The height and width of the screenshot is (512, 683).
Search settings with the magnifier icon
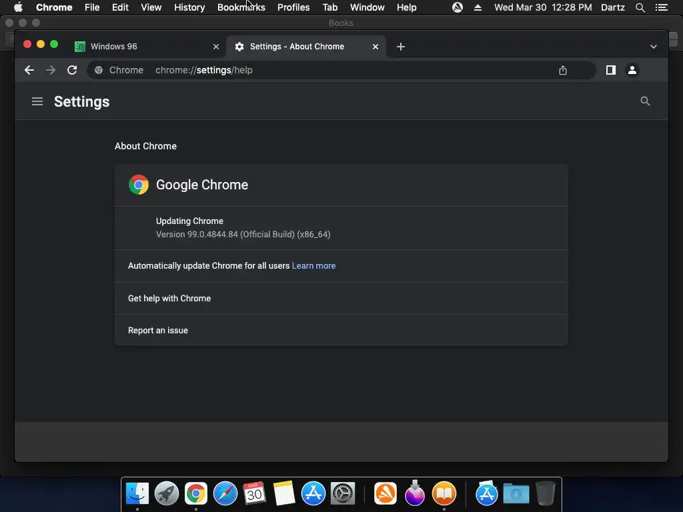(645, 101)
